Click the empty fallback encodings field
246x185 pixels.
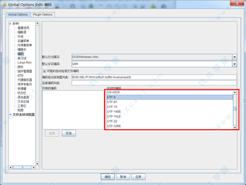(x=154, y=83)
